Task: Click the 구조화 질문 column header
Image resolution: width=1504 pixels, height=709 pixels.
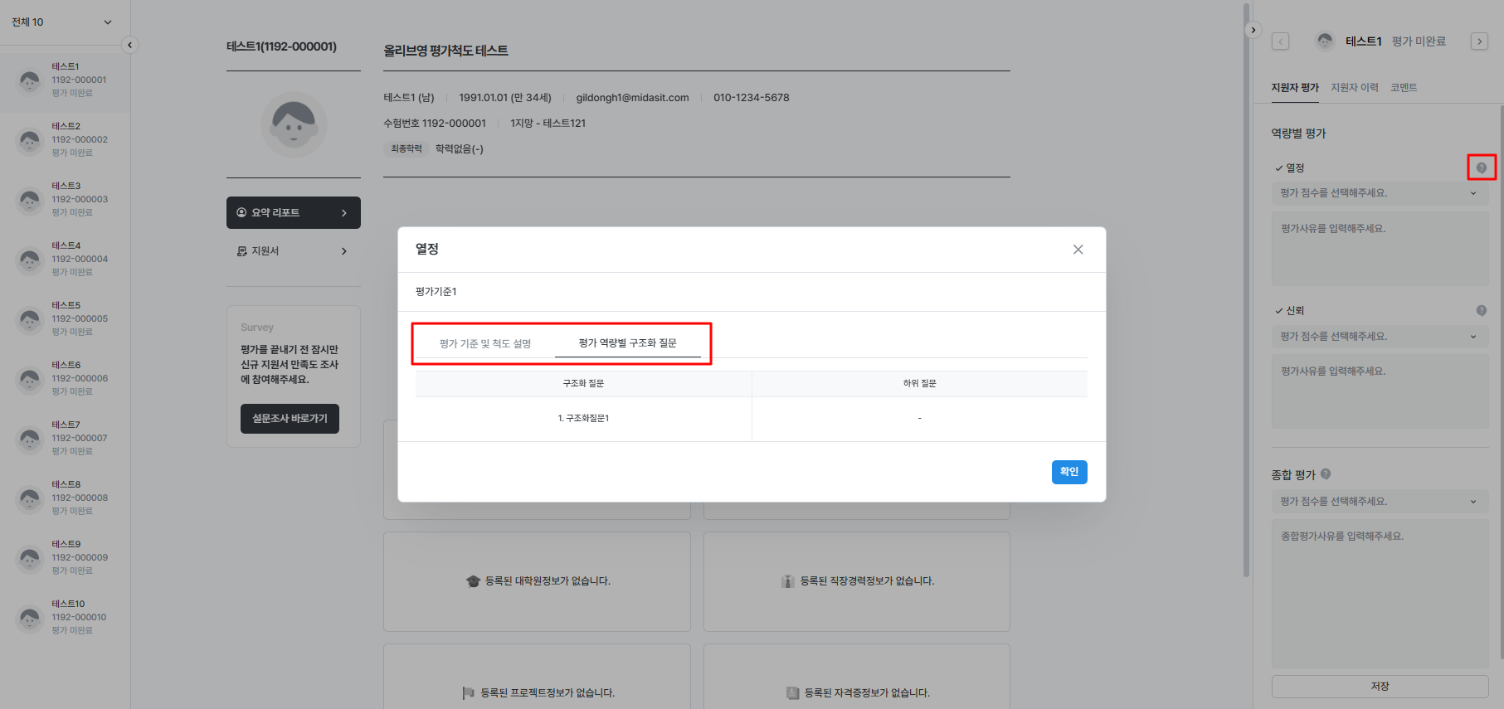Action: pos(583,384)
